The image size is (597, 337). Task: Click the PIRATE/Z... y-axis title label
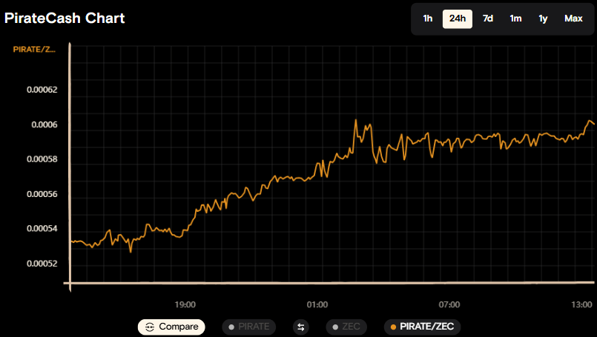[35, 50]
